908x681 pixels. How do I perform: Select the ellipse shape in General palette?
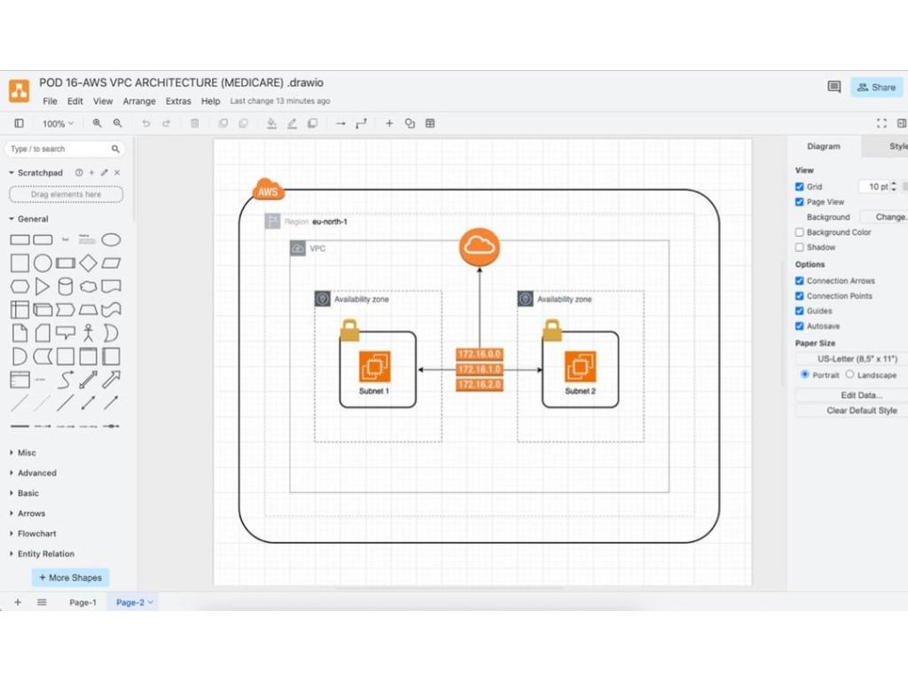pos(111,239)
